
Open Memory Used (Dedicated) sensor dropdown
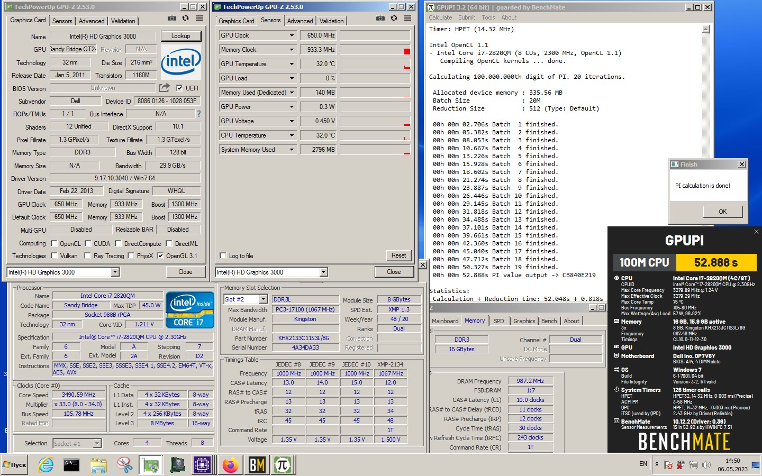[292, 93]
